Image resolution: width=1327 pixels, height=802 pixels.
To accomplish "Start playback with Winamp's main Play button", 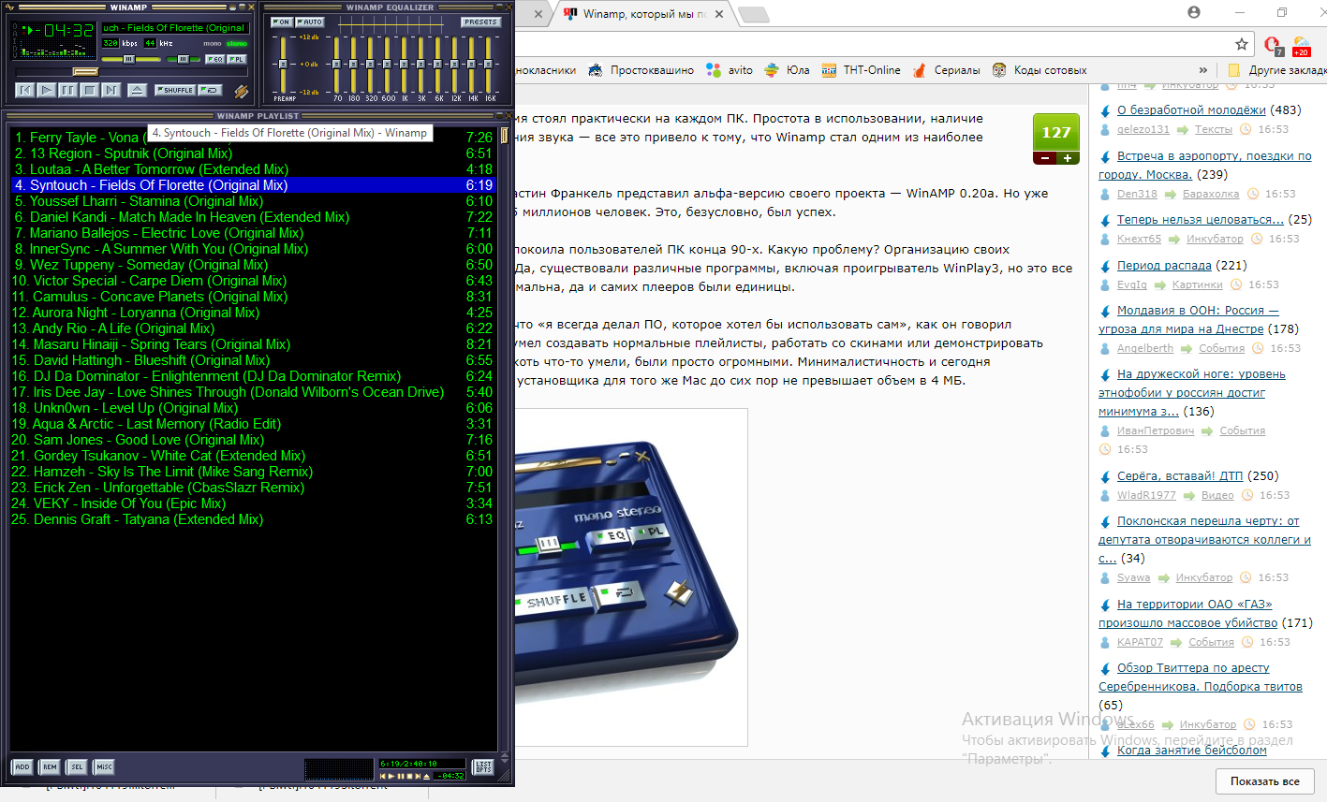I will click(47, 90).
